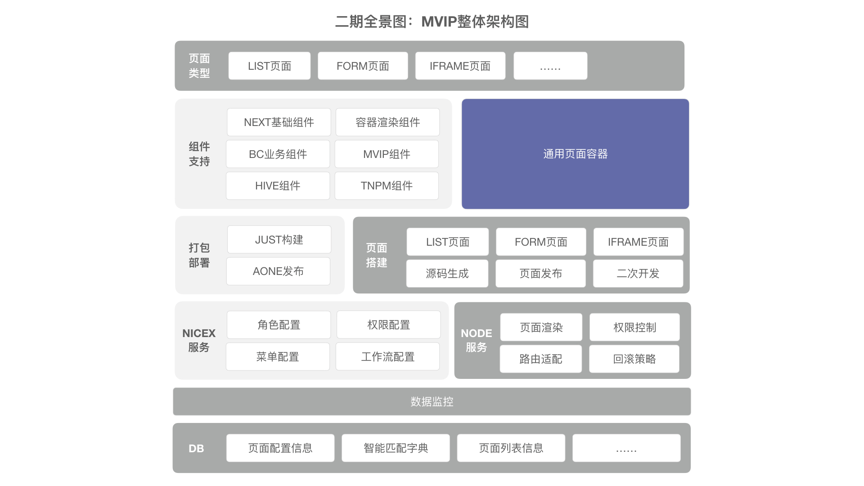This screenshot has width=864, height=486.
Task: Click the 数据监控 bar
Action: [x=432, y=401]
